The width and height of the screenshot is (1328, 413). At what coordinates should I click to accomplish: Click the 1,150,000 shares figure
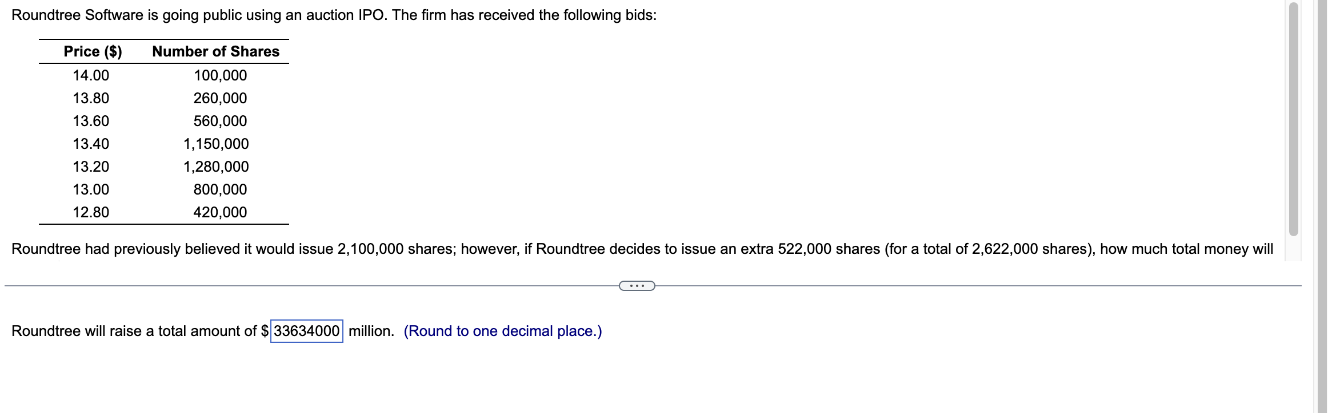pyautogui.click(x=216, y=144)
